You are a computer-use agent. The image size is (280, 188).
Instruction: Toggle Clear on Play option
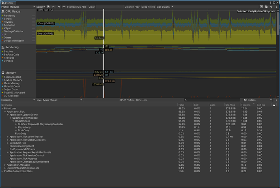coord(131,7)
